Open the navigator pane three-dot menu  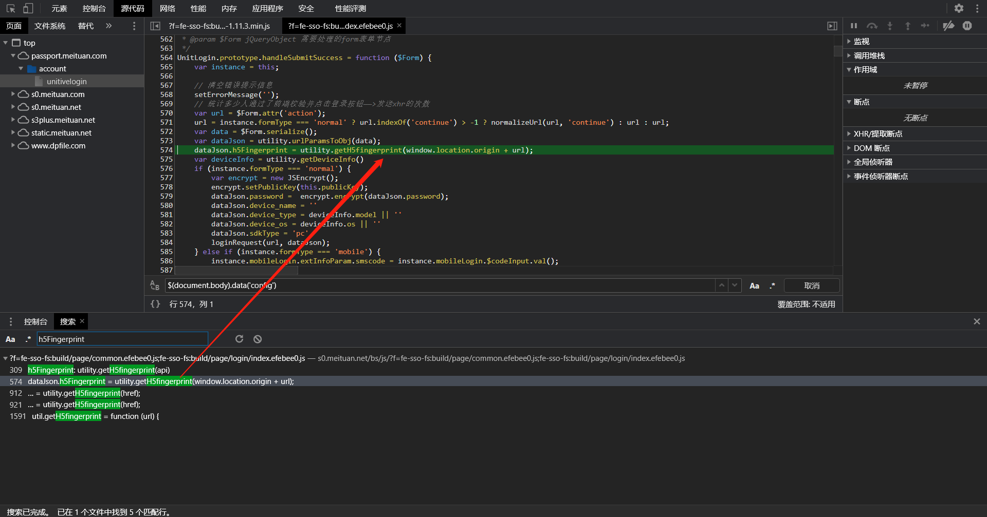134,26
